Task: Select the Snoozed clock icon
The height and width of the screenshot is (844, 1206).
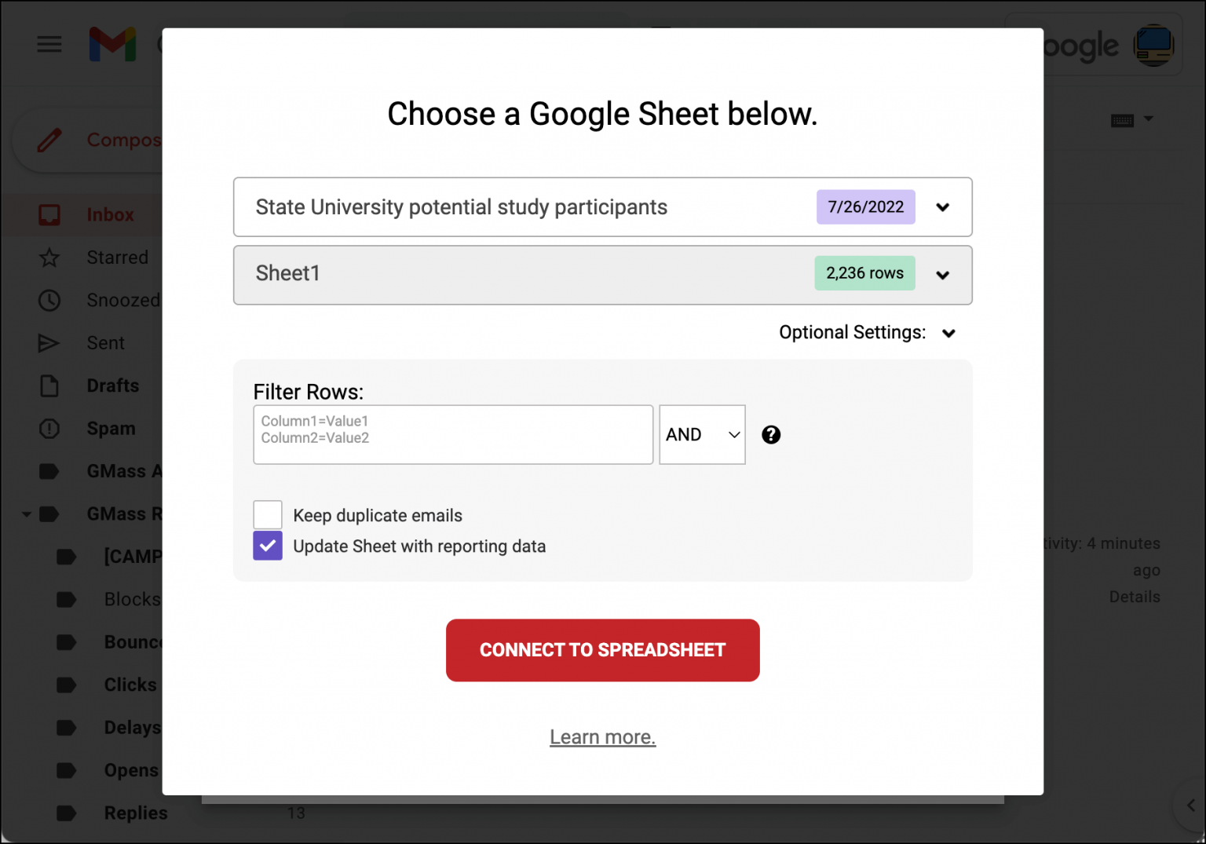Action: coord(49,300)
